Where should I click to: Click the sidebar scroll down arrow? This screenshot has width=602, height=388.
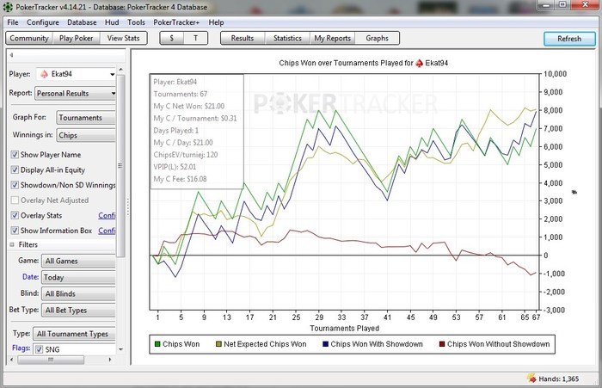click(120, 349)
